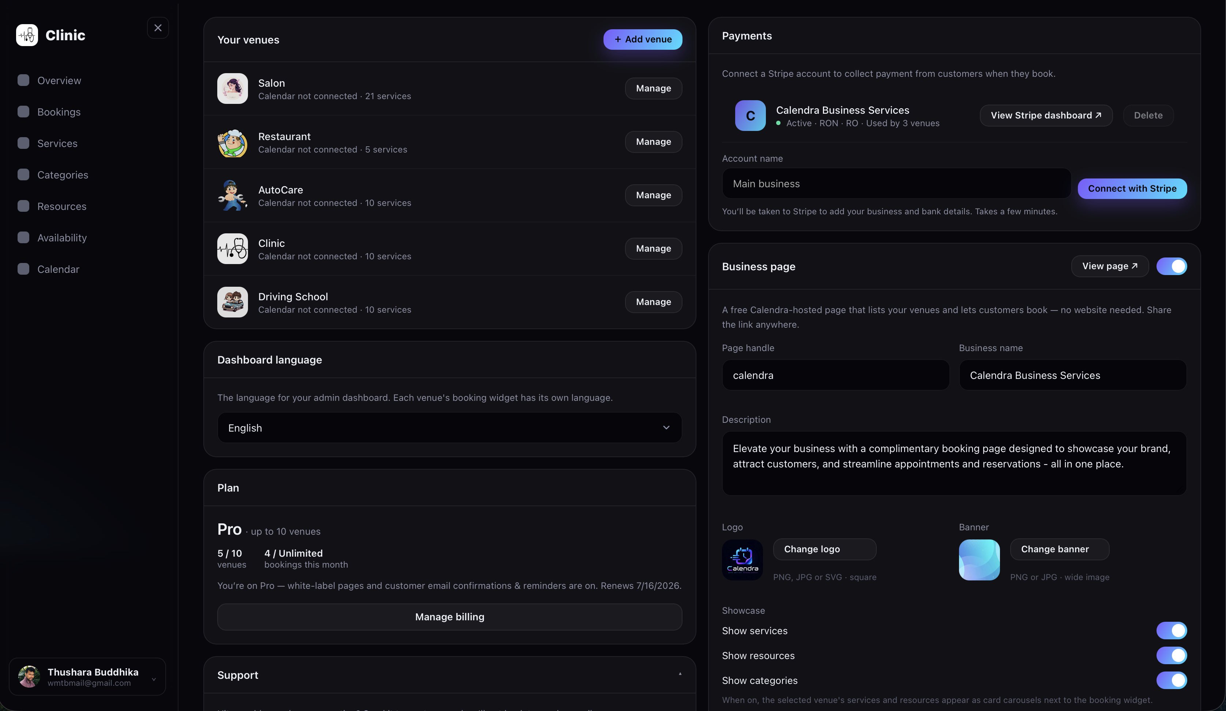The image size is (1226, 711).
Task: Expand the user account menu chevron
Action: point(154,680)
